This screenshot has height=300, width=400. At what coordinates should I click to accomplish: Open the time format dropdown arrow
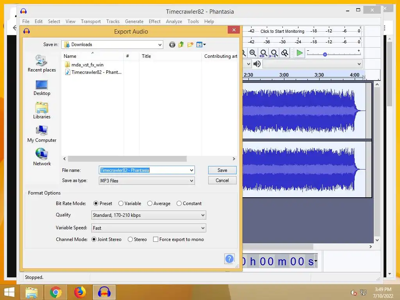316,261
